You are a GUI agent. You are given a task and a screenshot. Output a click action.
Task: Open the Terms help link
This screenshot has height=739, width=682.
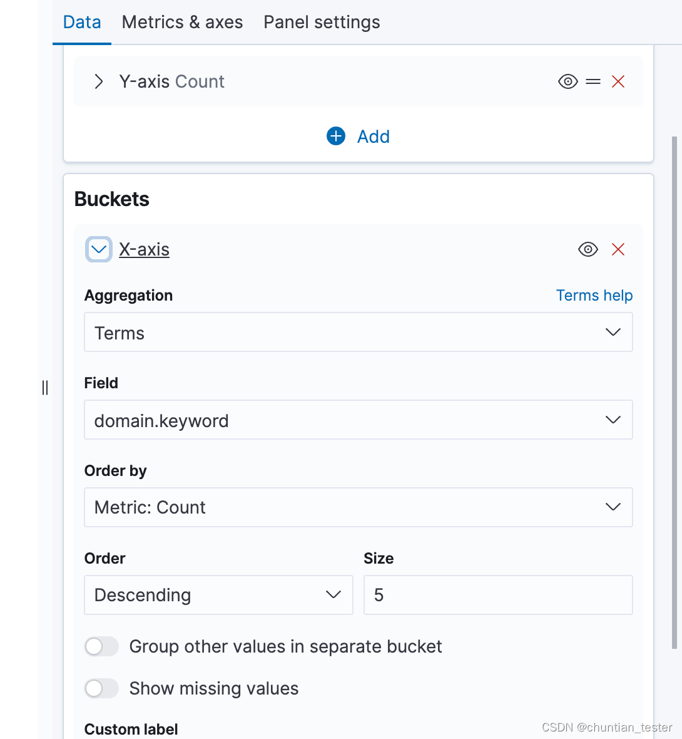coord(594,296)
